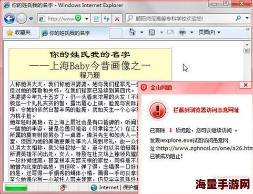The width and height of the screenshot is (253, 194).
Task: Toggle Compatibility View page icon
Action: pos(96,18)
